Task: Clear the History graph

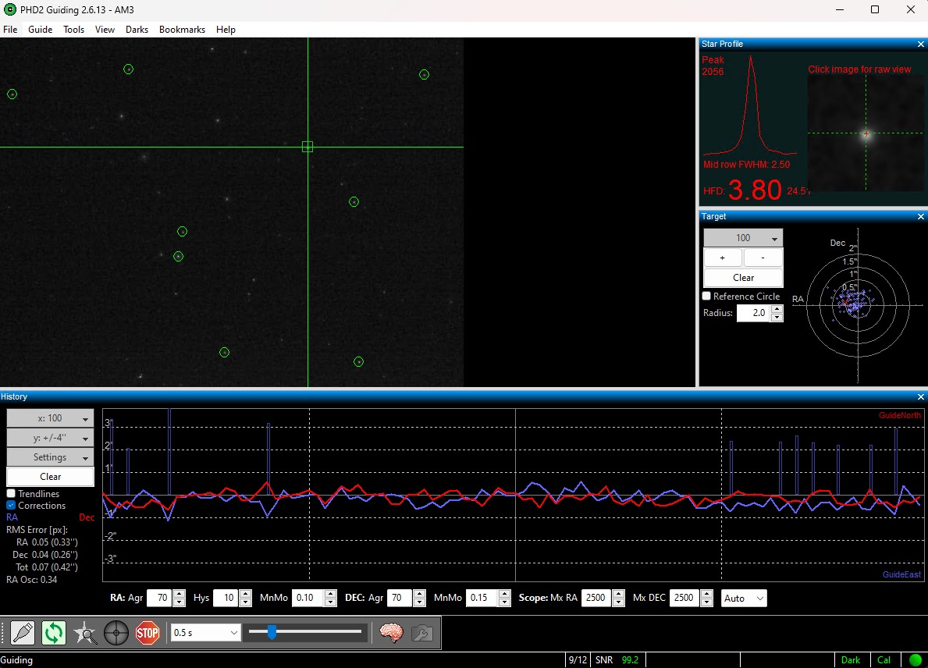Action: [50, 477]
